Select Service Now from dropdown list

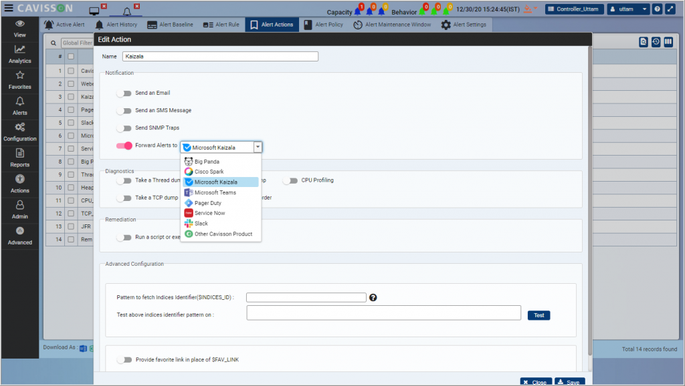pos(221,213)
